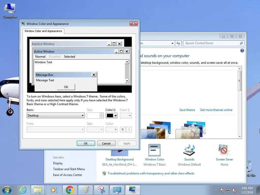Viewport: 260px width, 195px height.
Task: Click Disabled menu item in preview
Action: tap(55, 57)
